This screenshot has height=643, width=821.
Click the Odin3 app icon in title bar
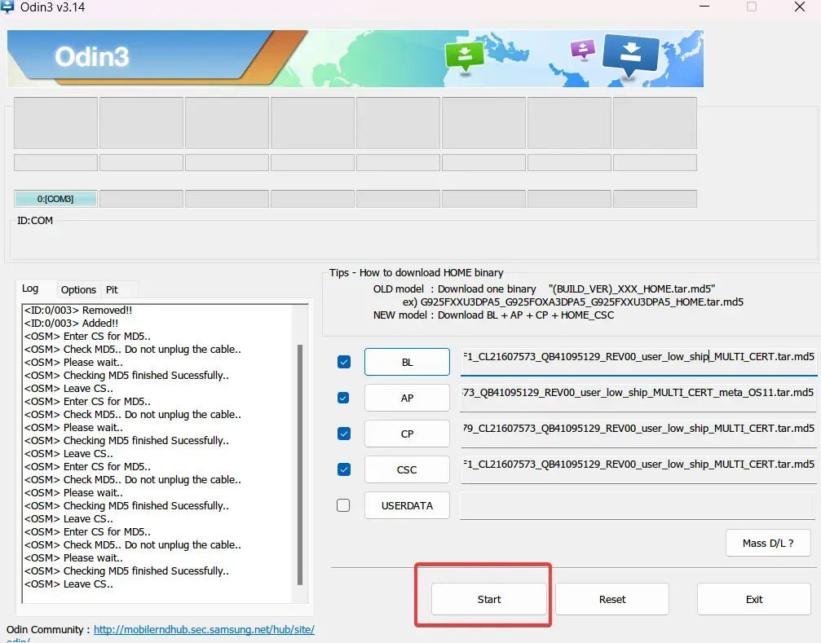(8, 7)
